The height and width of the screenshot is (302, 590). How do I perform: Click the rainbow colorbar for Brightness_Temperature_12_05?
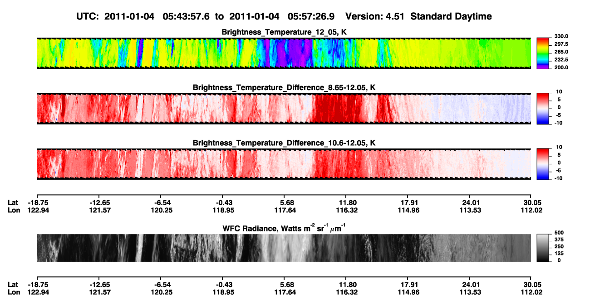(x=542, y=53)
